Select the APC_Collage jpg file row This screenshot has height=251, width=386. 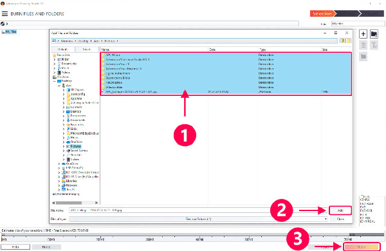[x=226, y=91]
